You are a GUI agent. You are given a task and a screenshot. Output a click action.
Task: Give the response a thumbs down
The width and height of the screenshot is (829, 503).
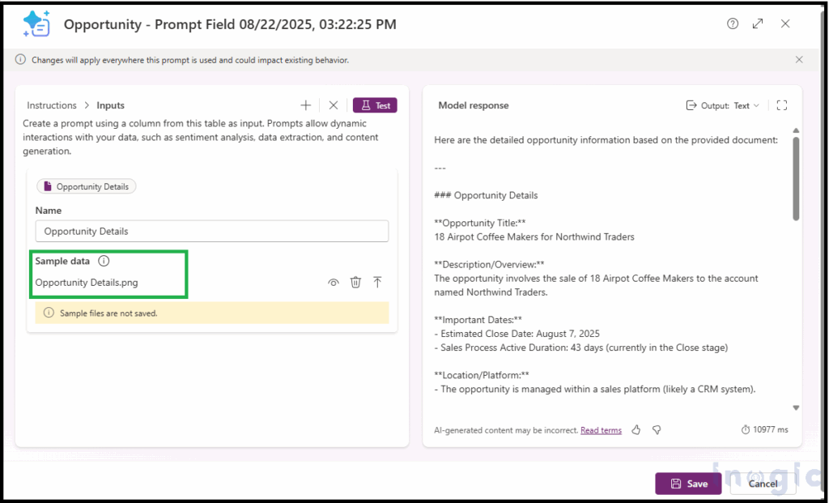coord(657,430)
